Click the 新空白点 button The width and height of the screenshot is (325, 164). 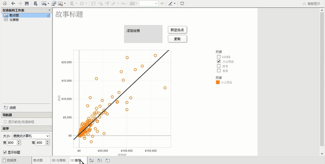click(177, 30)
